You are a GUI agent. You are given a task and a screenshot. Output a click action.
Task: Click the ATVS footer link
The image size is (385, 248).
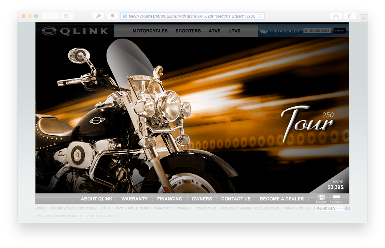coord(106,209)
